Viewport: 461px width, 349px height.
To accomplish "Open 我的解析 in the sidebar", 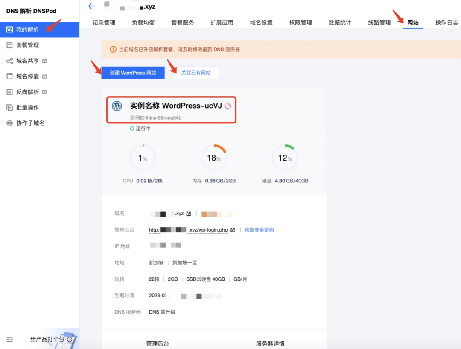I will coord(40,29).
